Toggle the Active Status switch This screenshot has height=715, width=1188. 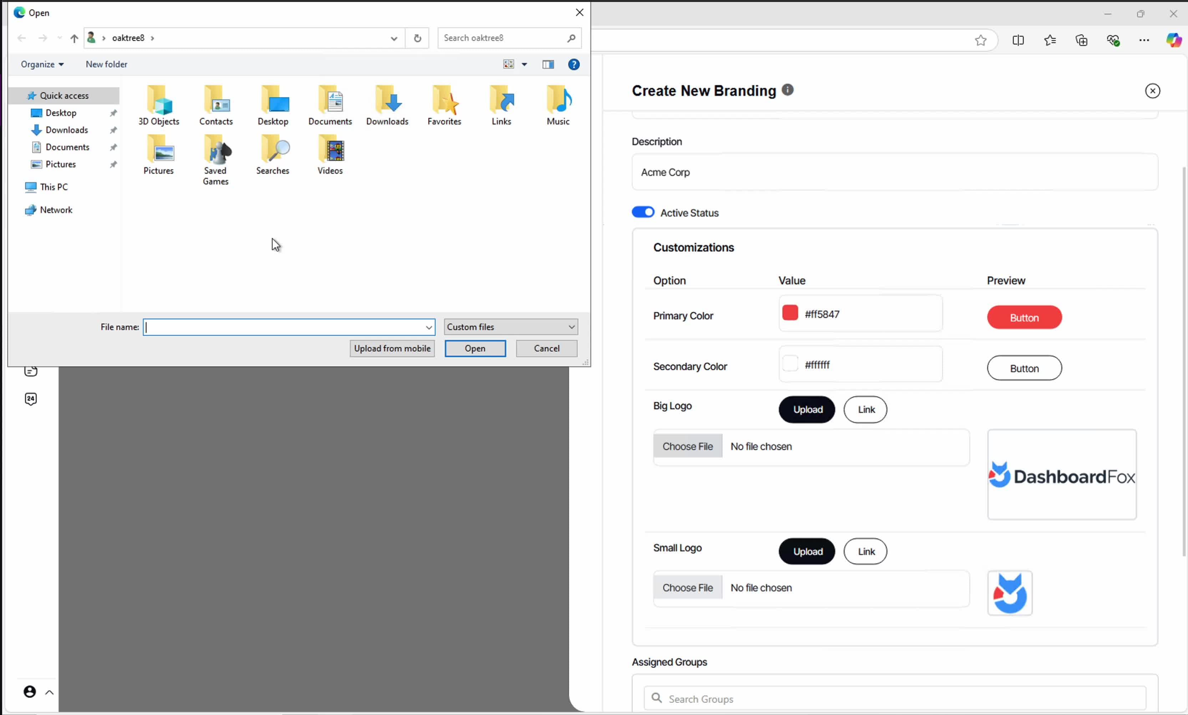click(643, 213)
